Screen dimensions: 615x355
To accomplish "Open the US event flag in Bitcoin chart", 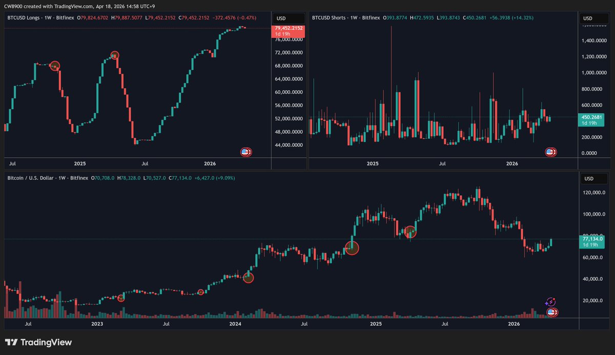I will pyautogui.click(x=552, y=312).
